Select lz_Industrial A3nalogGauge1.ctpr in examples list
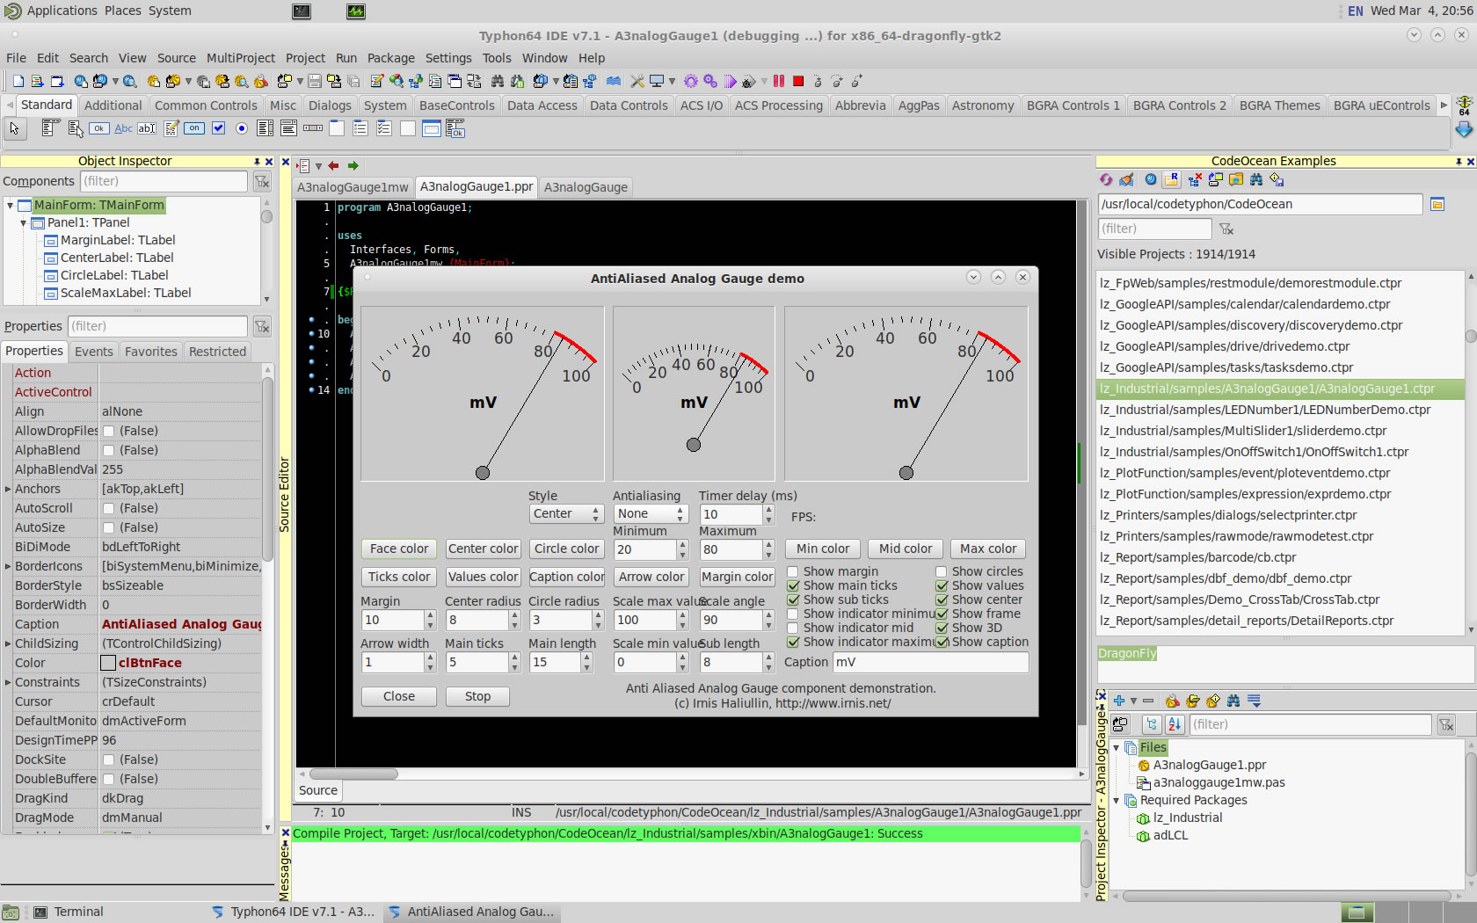 pyautogui.click(x=1280, y=389)
